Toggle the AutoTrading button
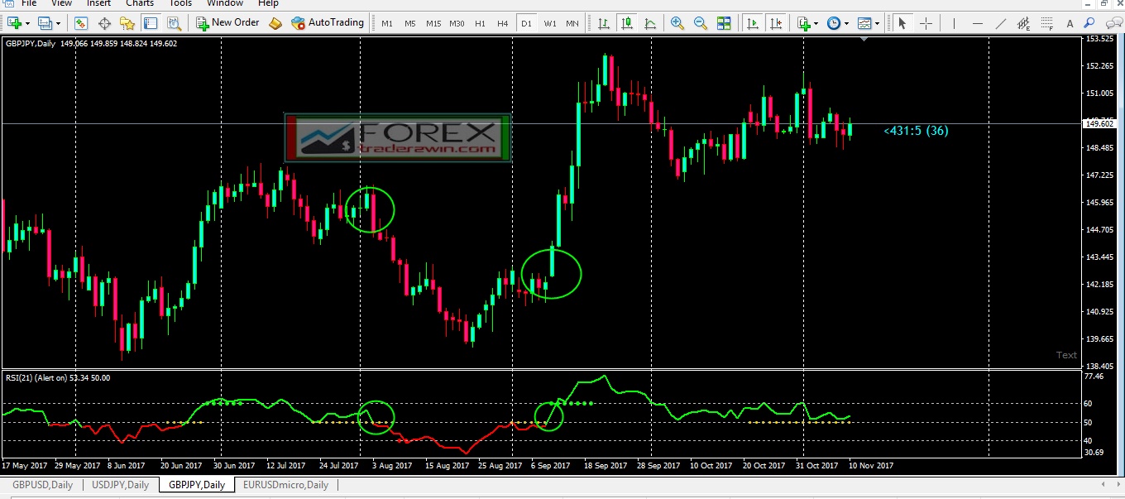 pos(328,22)
